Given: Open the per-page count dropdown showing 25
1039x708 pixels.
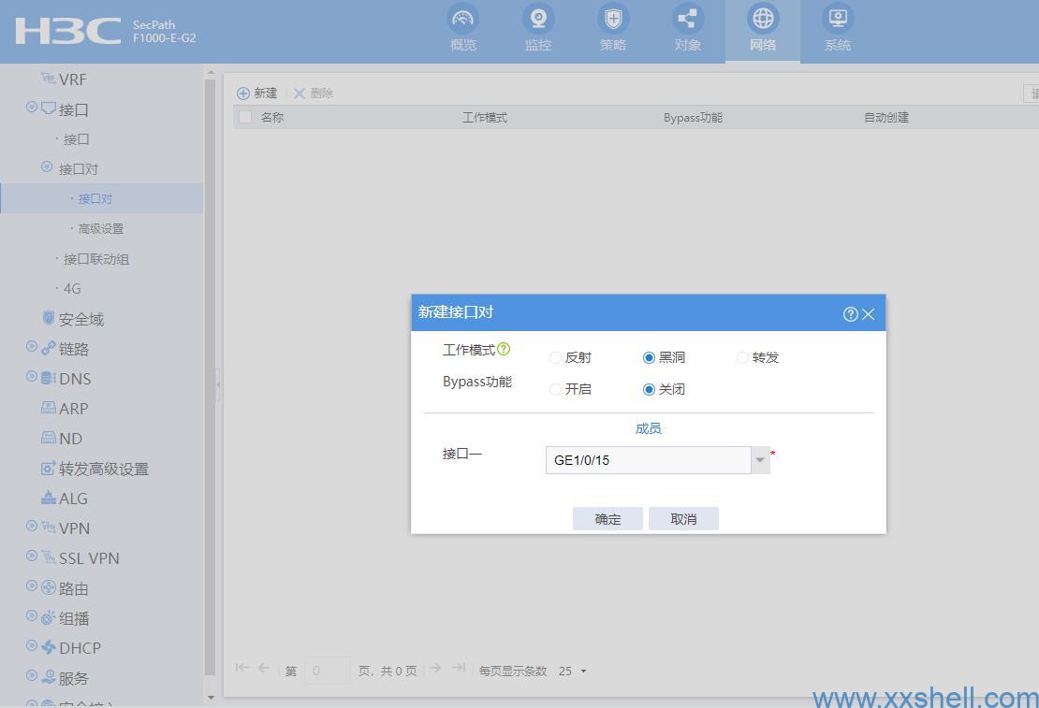Looking at the screenshot, I should 572,672.
